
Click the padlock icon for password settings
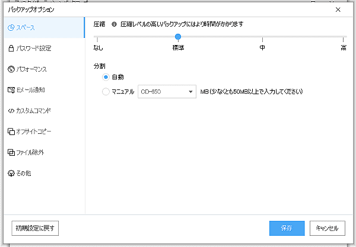coord(11,49)
